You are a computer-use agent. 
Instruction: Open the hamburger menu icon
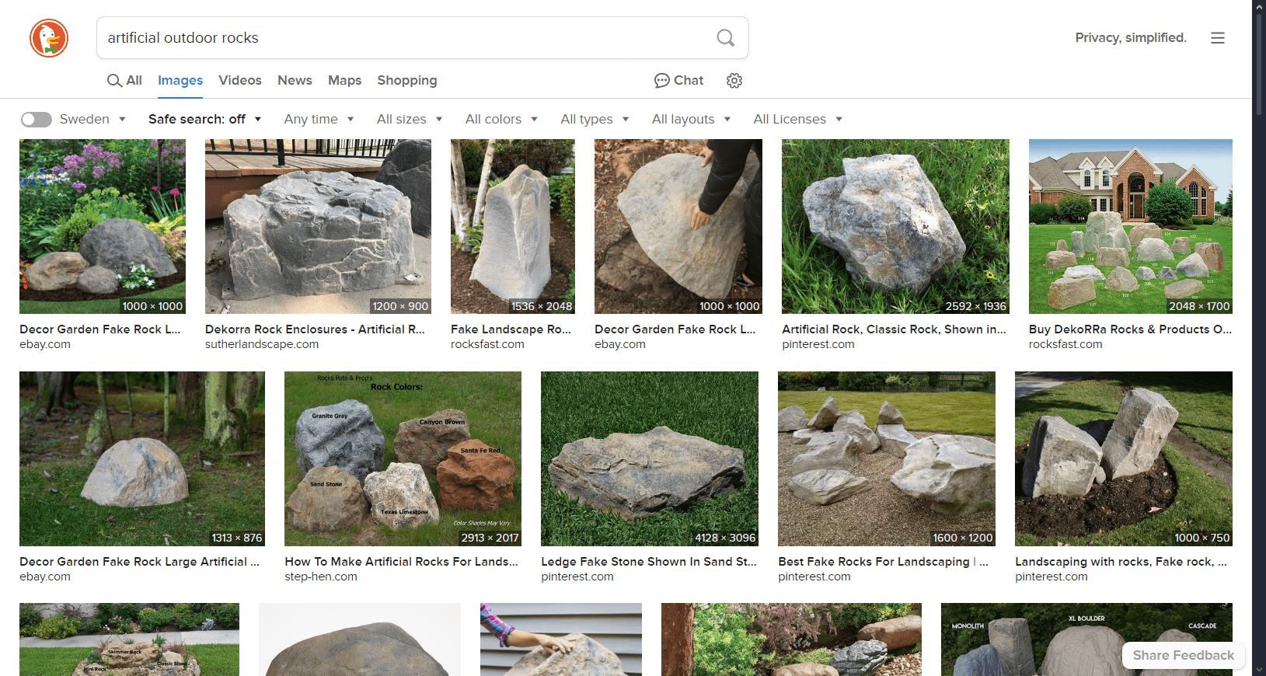1217,38
